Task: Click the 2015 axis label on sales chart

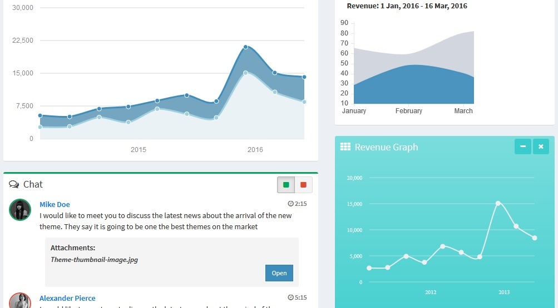Action: click(x=139, y=150)
